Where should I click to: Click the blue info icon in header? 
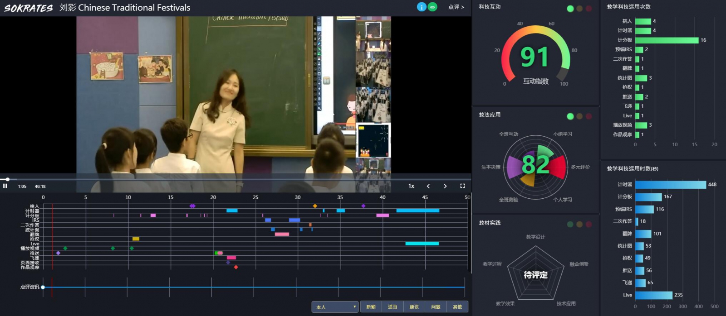pos(422,7)
